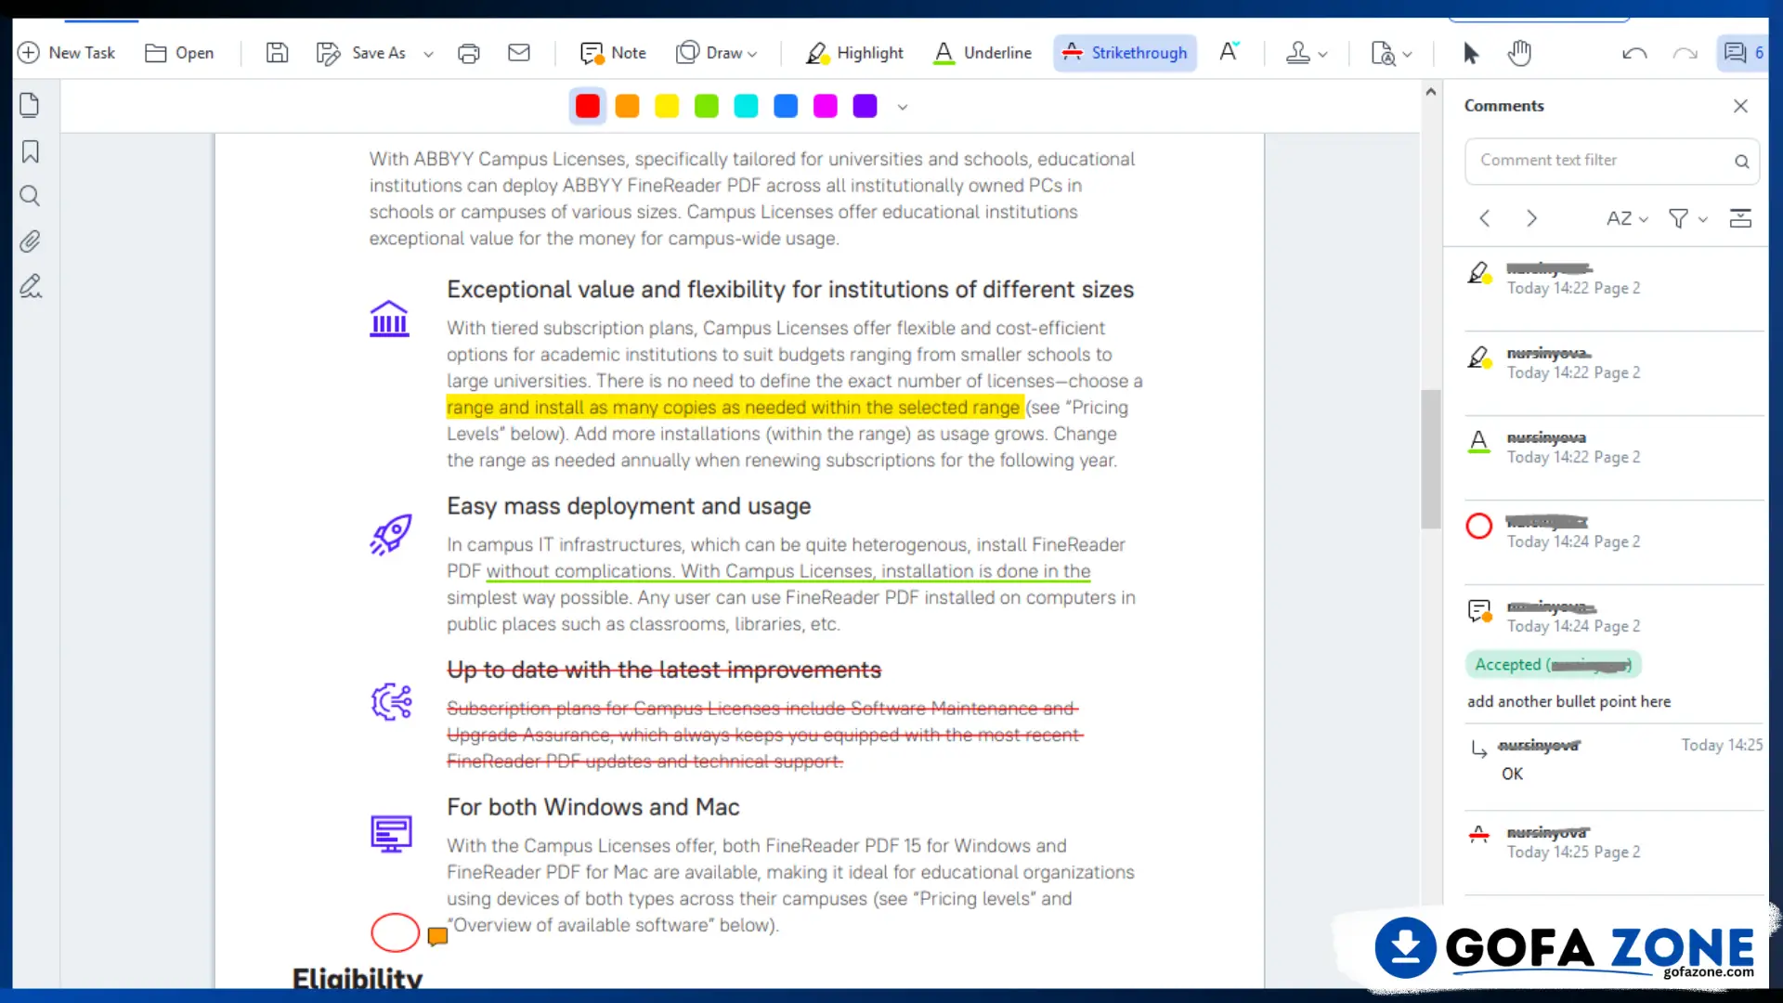Pick the red color swatch
This screenshot has width=1783, height=1003.
point(588,106)
